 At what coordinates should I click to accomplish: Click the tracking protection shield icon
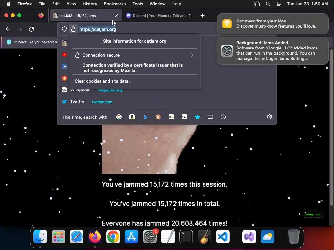[x=64, y=29]
